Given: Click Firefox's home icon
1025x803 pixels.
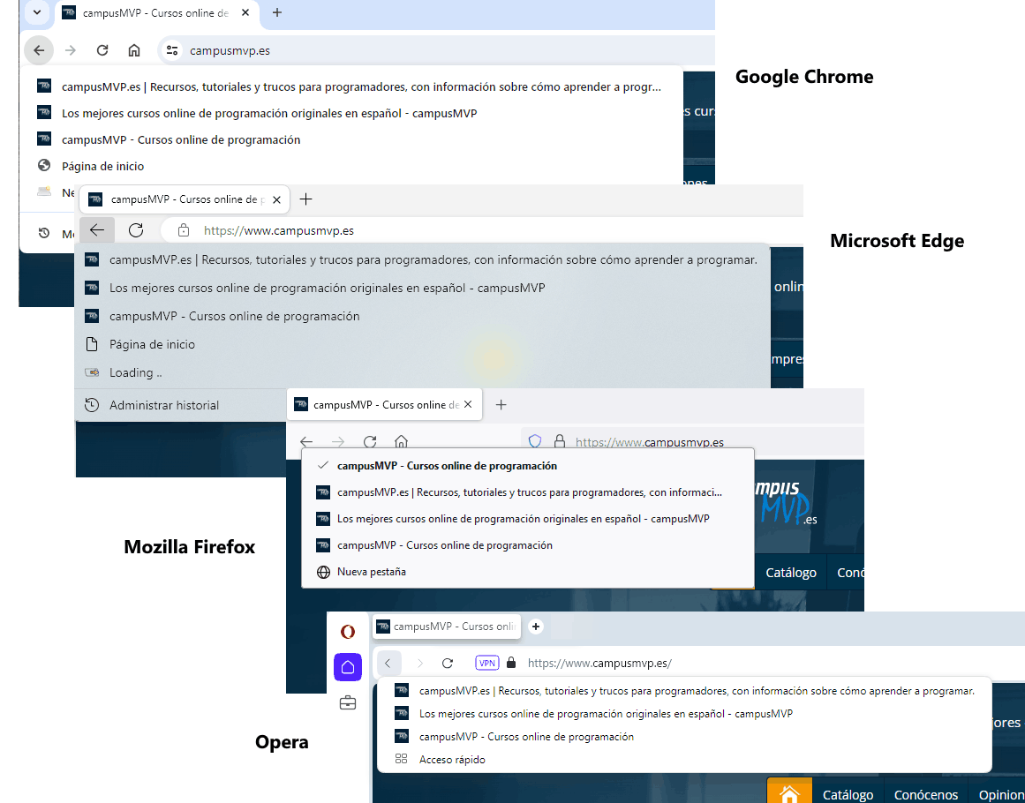Looking at the screenshot, I should (x=401, y=441).
